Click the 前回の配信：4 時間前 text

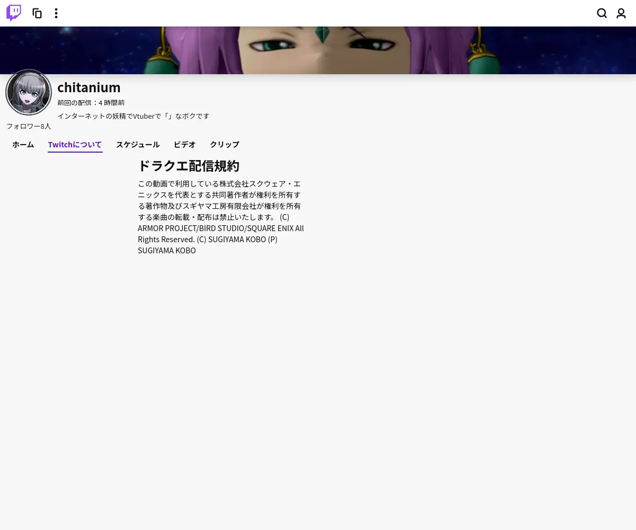coord(91,103)
